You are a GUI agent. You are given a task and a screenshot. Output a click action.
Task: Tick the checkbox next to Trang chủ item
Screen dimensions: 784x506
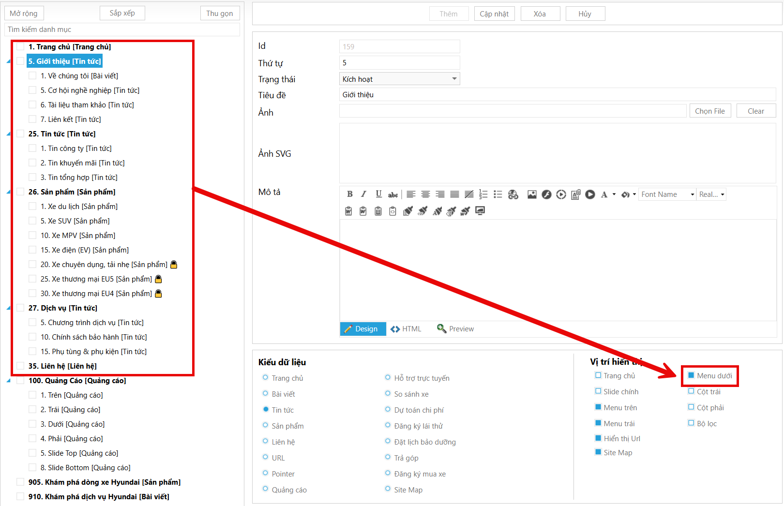(20, 47)
